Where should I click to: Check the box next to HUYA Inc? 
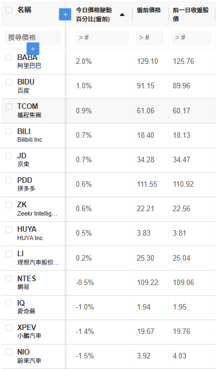click(x=9, y=229)
